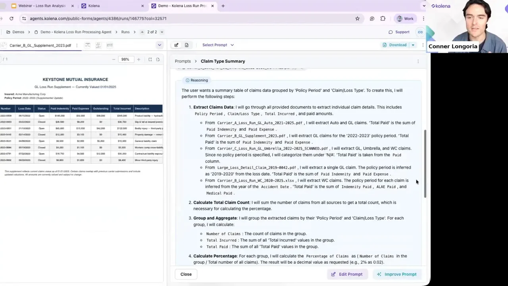Navigate back using the Prompts breadcrumb link
The image size is (508, 286).
click(183, 61)
